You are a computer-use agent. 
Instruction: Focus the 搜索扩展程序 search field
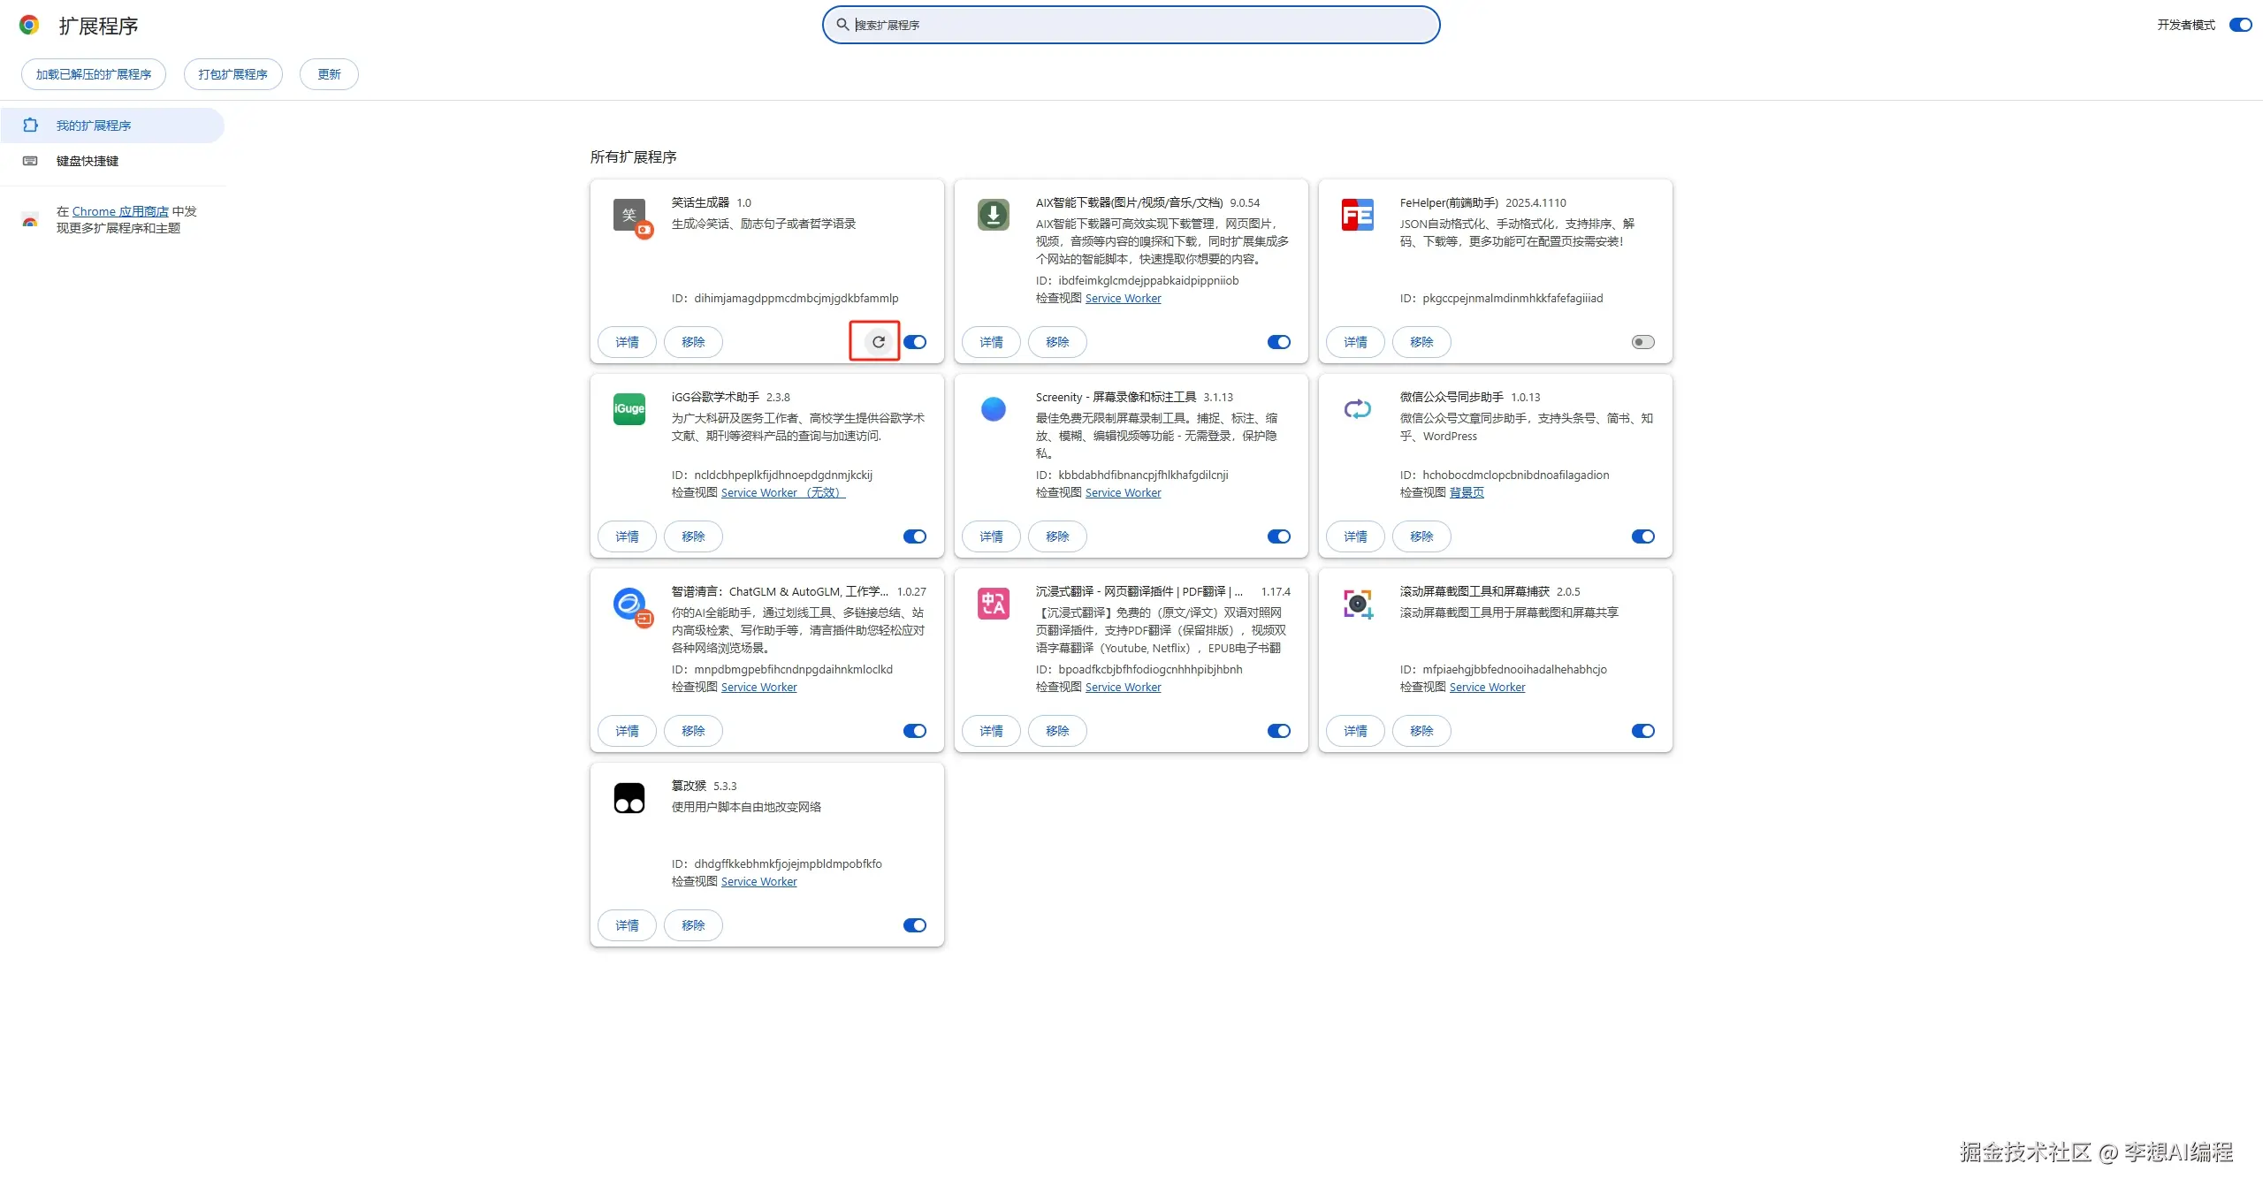[x=1131, y=25]
